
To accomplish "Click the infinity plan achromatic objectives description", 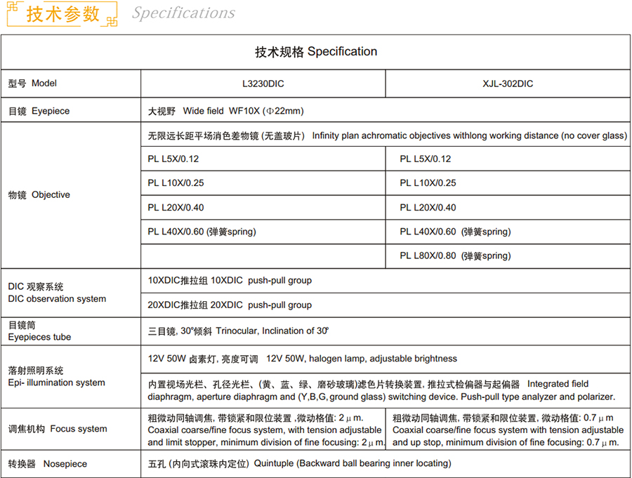I will (387, 135).
